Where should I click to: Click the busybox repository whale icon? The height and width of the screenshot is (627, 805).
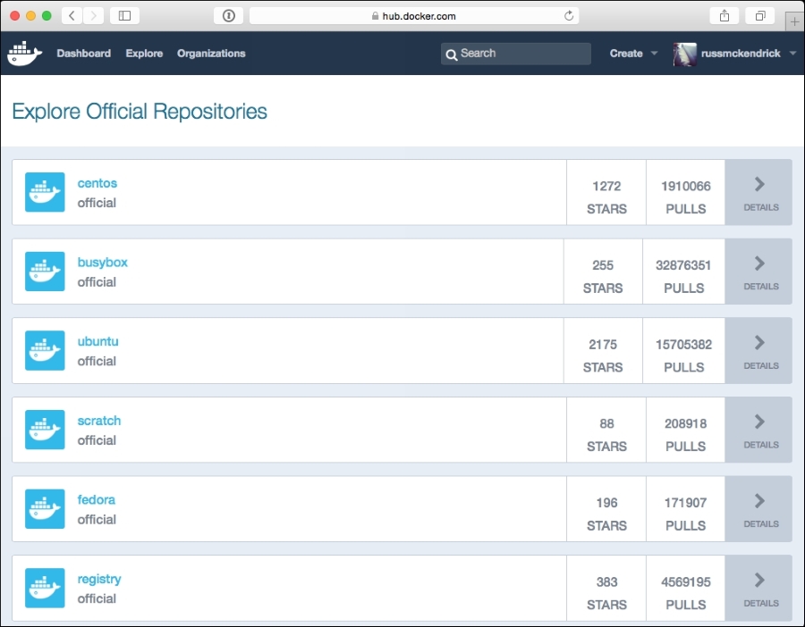(x=46, y=272)
